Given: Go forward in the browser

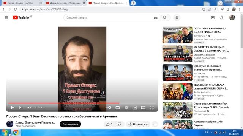Looking at the screenshot, I should pos(9,9).
